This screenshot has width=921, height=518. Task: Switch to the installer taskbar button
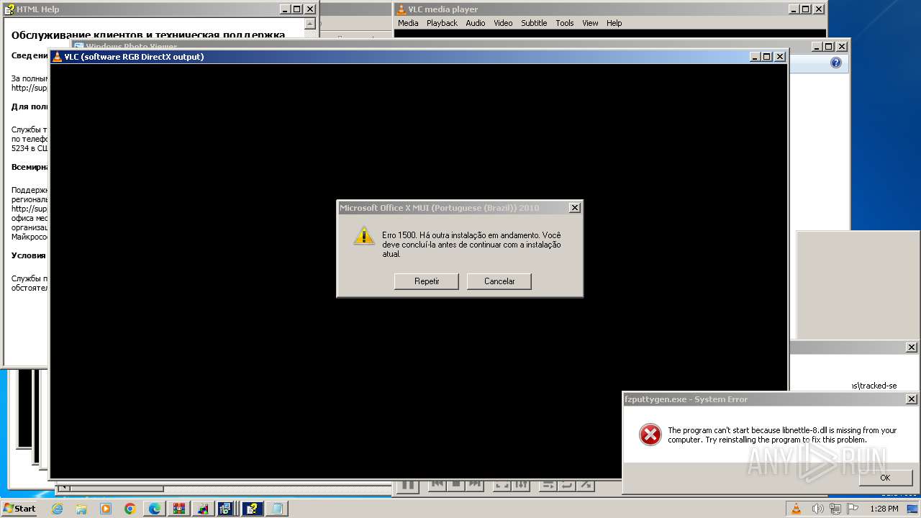click(x=227, y=509)
